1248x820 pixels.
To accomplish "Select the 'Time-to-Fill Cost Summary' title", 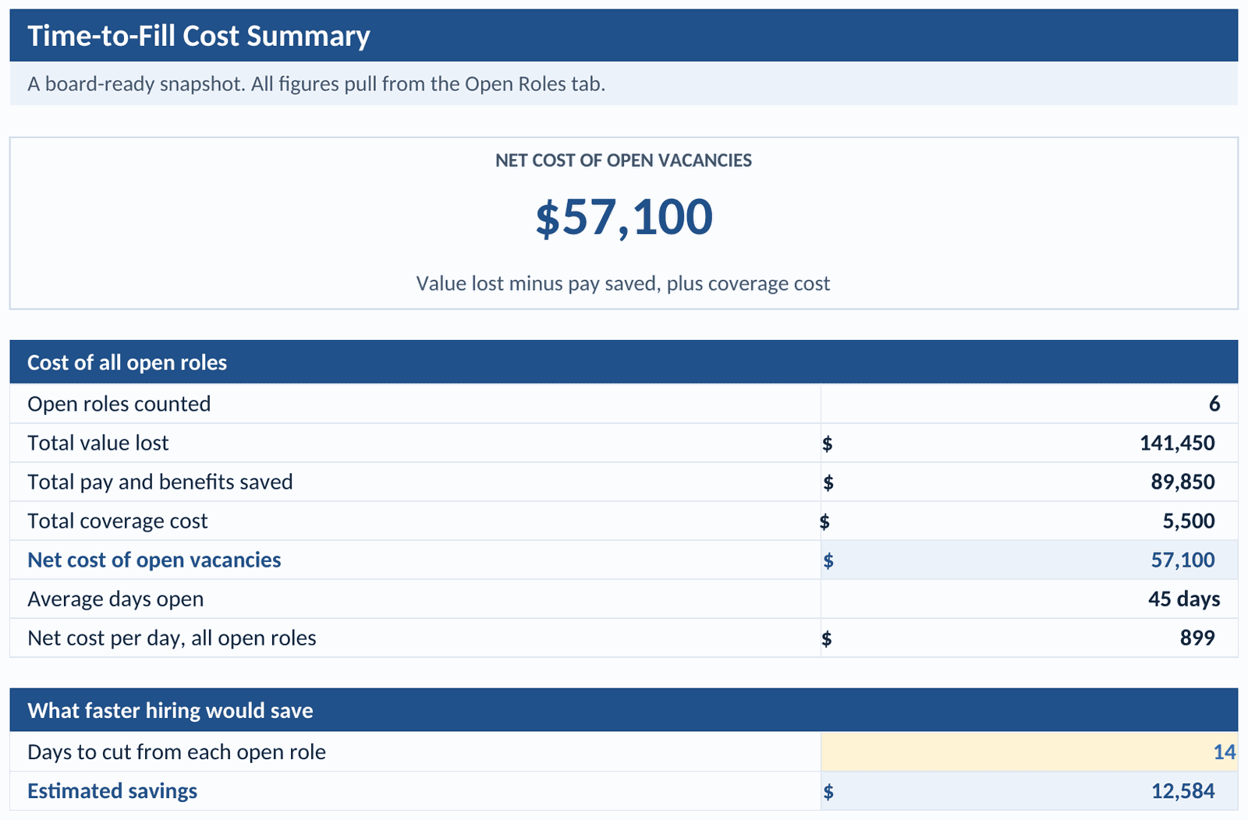I will pyautogui.click(x=198, y=36).
